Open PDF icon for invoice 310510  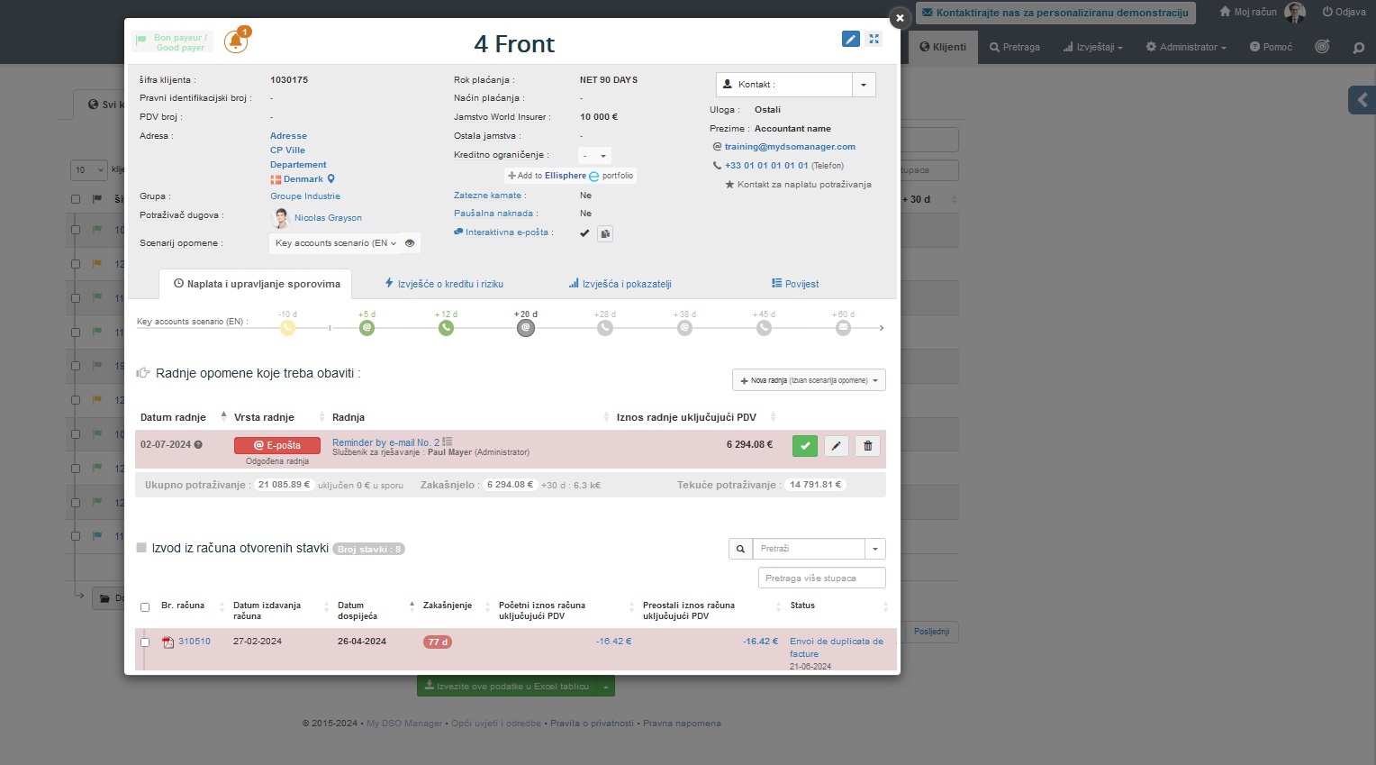pyautogui.click(x=167, y=642)
